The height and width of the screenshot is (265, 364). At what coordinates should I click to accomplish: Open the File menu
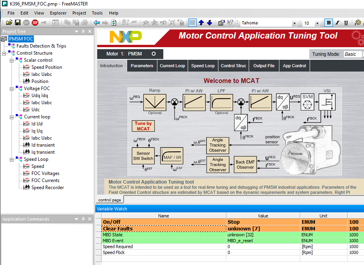click(x=11, y=13)
